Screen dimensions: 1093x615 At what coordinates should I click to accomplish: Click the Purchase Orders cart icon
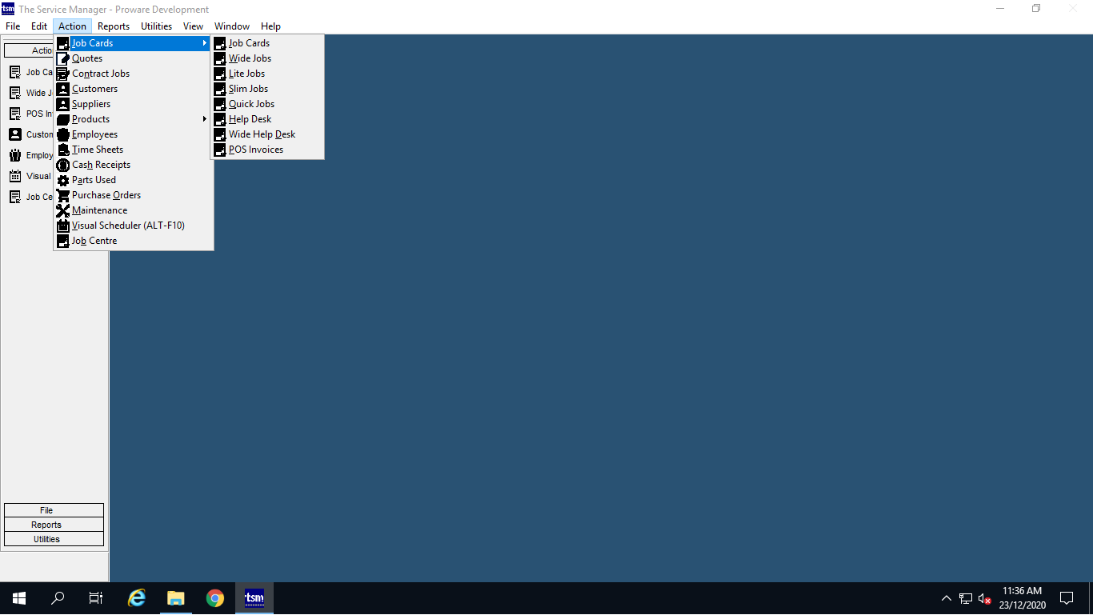[63, 195]
